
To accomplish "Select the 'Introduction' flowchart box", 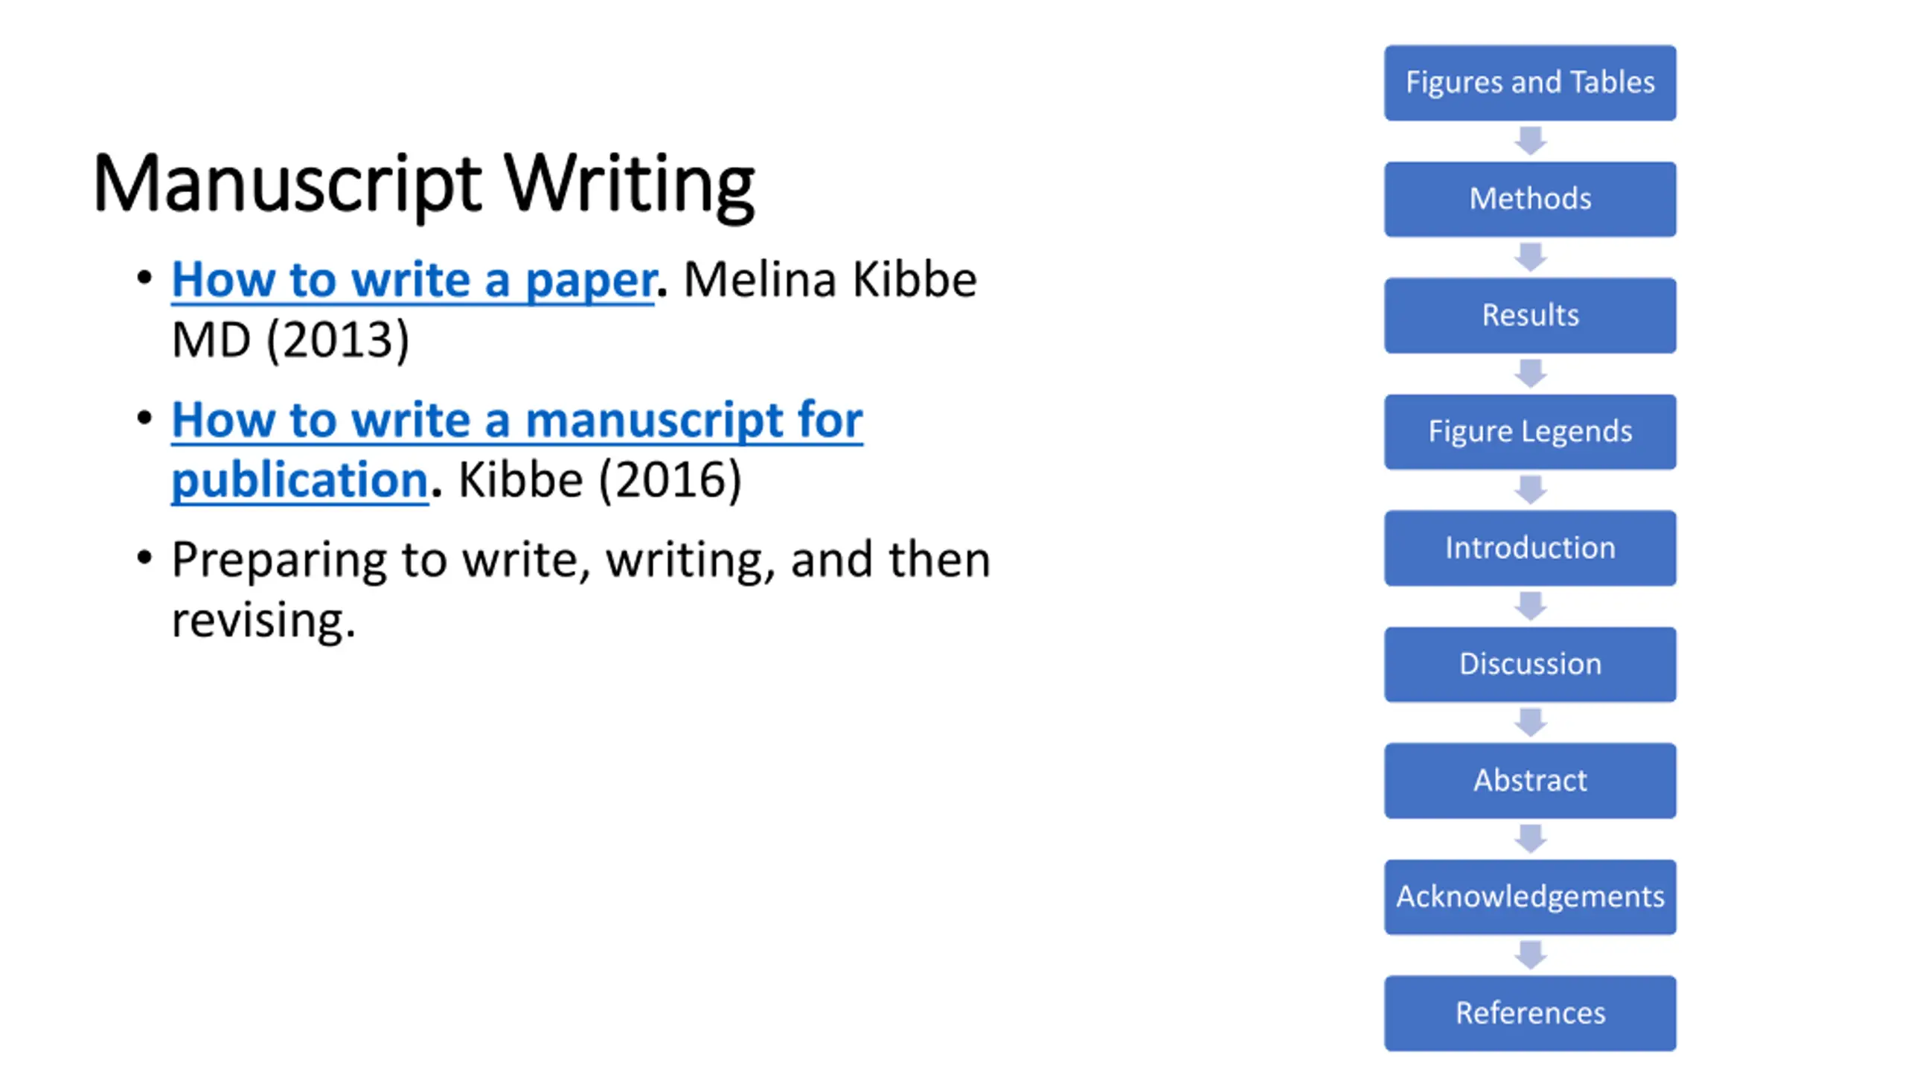I will 1530,548.
